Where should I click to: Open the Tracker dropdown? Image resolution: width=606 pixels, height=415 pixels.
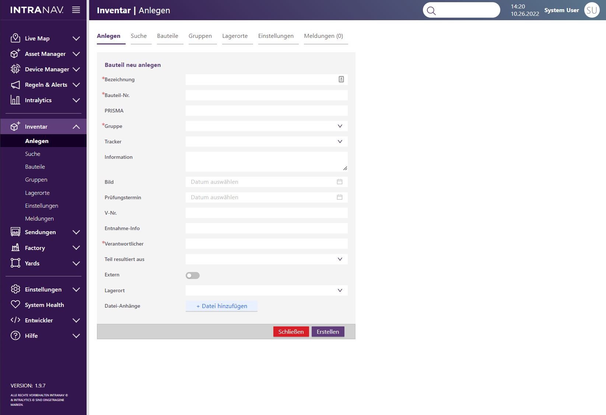[x=266, y=142]
